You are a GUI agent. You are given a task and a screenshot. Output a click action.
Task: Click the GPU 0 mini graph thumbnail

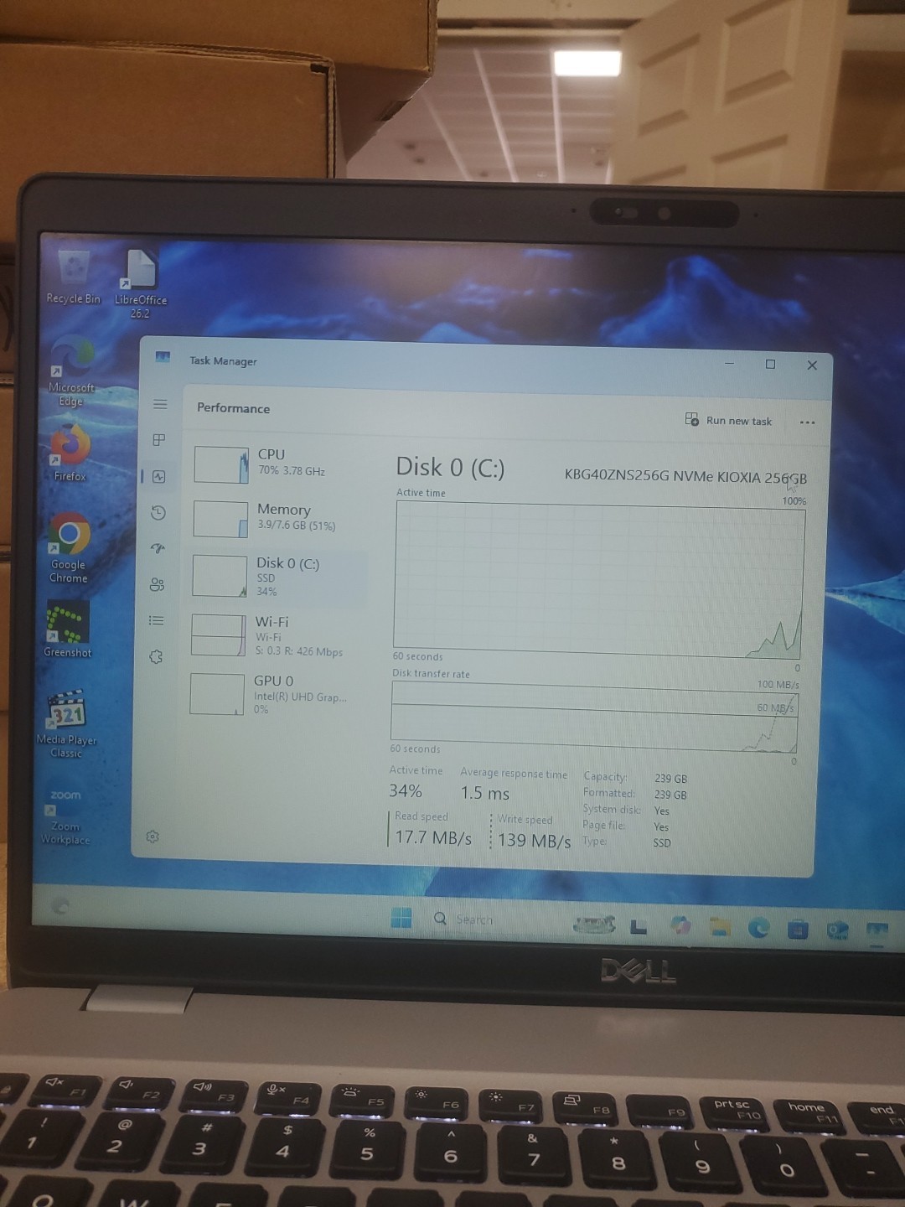217,694
